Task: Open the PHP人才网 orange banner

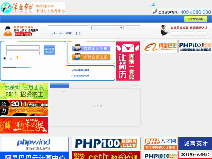Action: (160, 144)
